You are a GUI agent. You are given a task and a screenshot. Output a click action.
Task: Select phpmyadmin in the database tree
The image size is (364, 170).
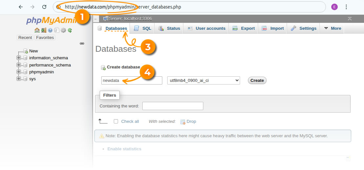tap(42, 72)
